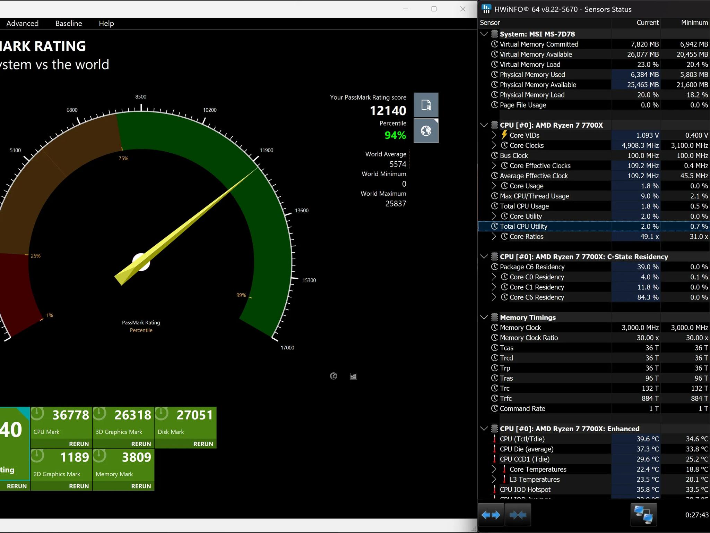Rerun the Memory Mark test

point(141,486)
